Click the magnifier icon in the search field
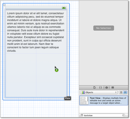The height and width of the screenshot is (119, 130). pos(82,115)
